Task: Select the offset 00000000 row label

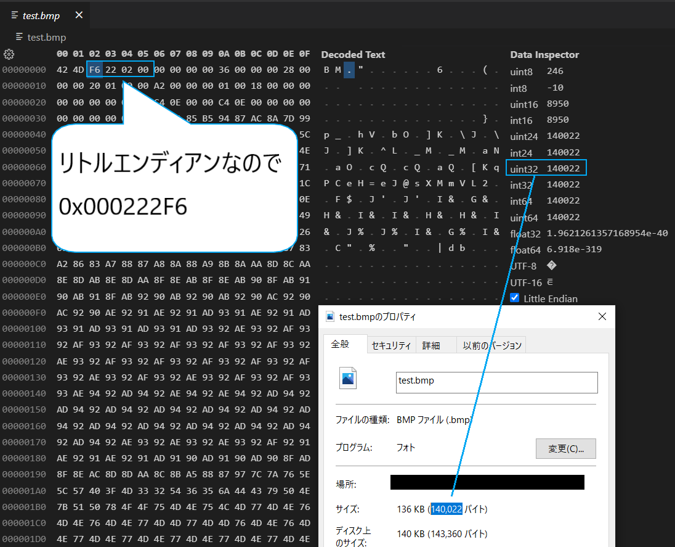Action: coord(25,69)
